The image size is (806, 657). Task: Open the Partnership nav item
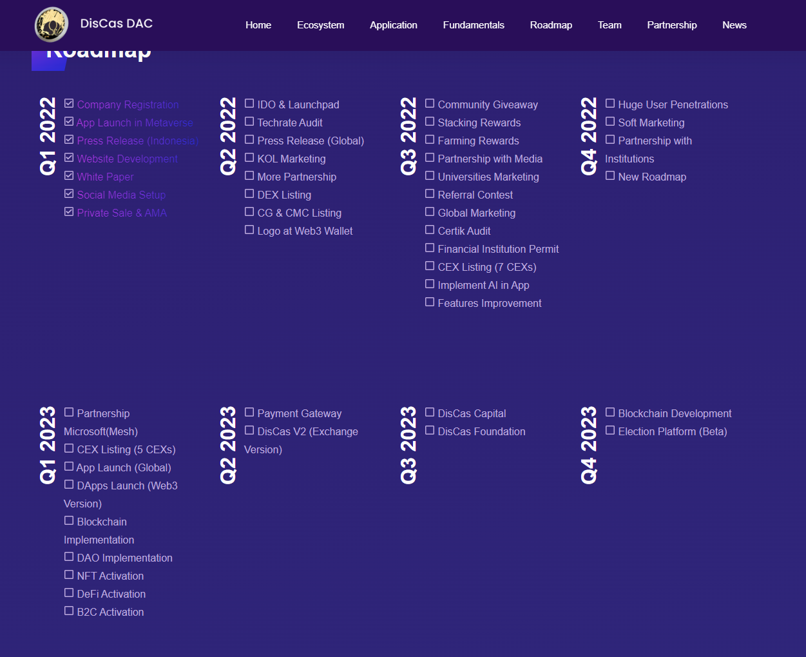click(x=672, y=25)
